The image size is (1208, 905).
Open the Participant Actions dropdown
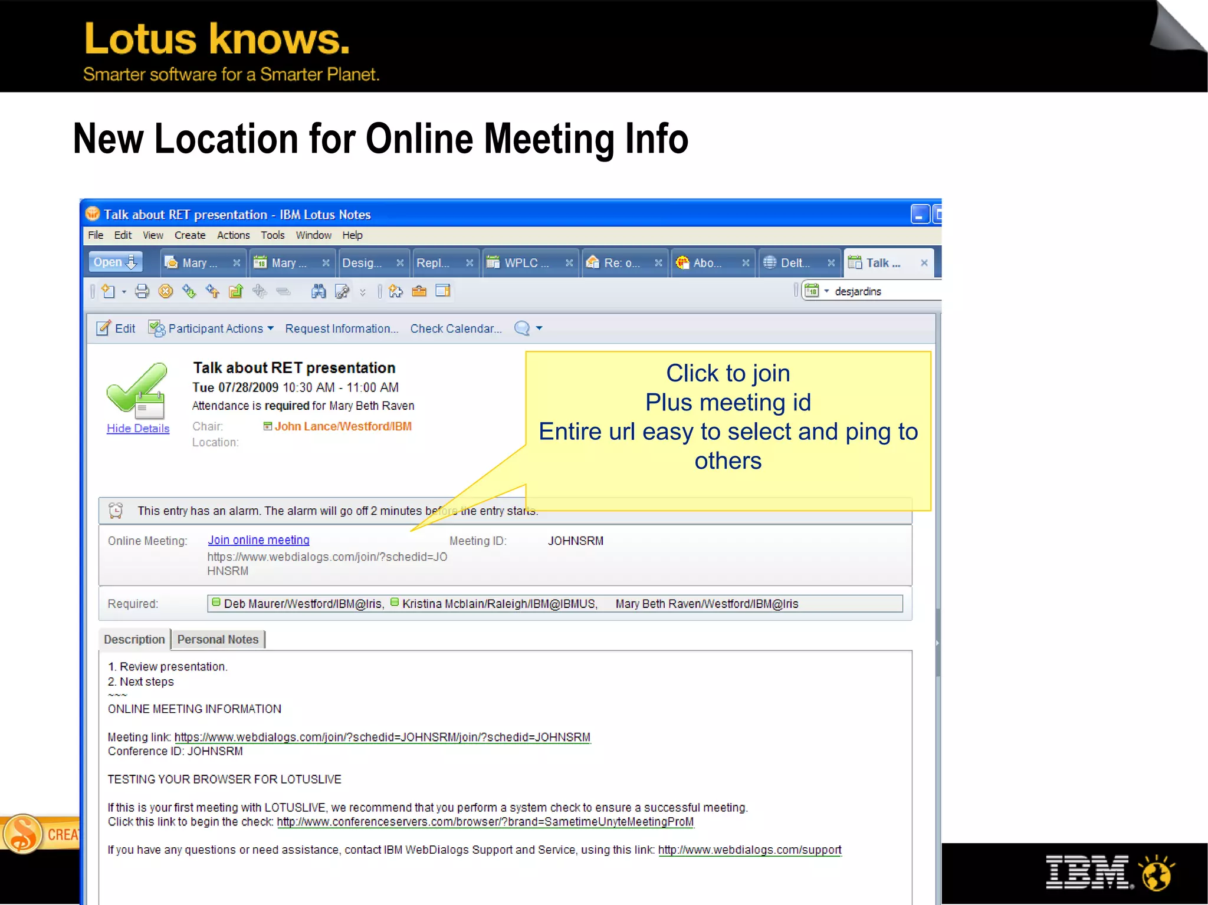click(211, 328)
